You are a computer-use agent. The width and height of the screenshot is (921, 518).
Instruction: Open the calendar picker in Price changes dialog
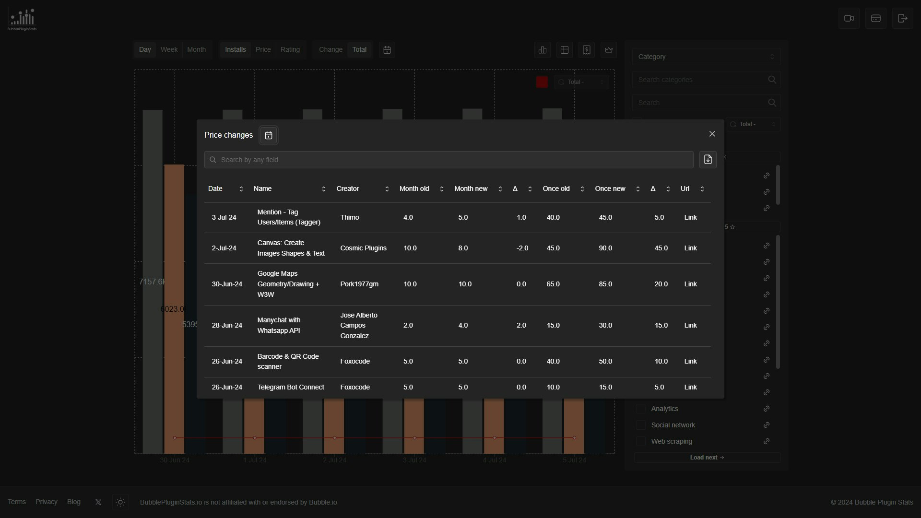click(269, 135)
